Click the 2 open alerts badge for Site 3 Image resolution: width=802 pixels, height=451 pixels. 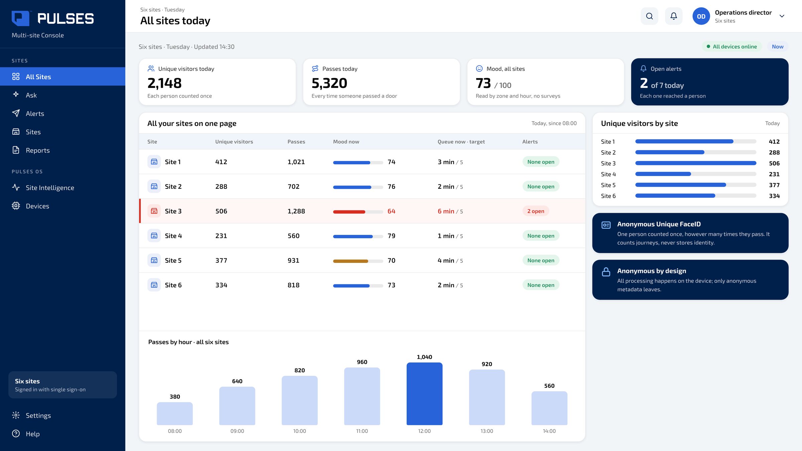pyautogui.click(x=536, y=211)
